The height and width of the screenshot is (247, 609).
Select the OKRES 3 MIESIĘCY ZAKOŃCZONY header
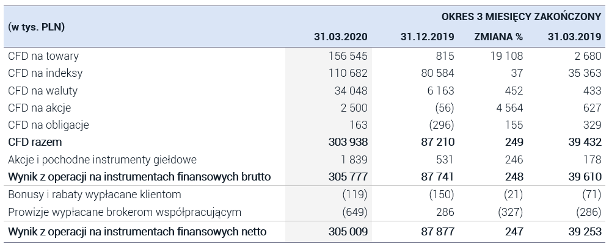tap(521, 16)
